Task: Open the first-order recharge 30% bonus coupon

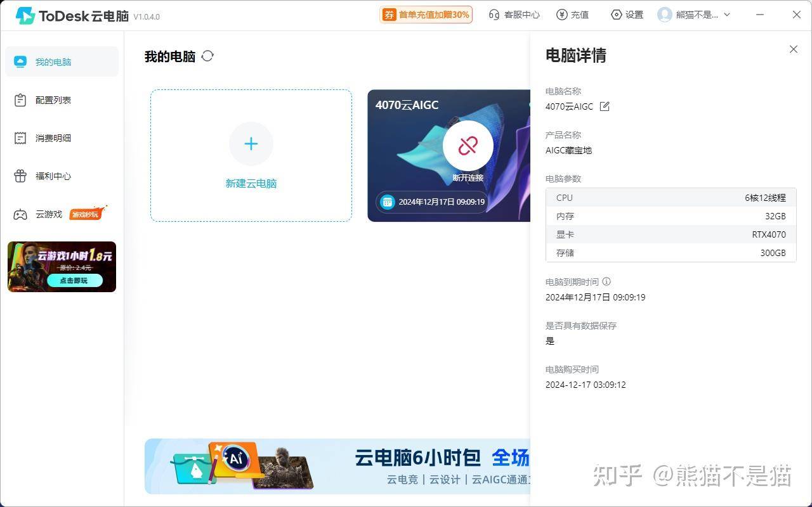Action: pyautogui.click(x=426, y=15)
